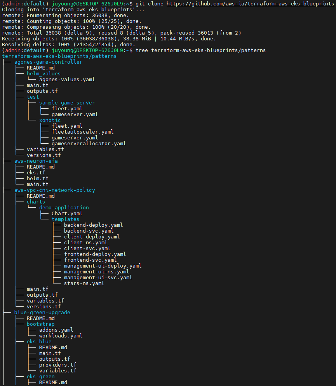Click the templates directory

click(66, 219)
